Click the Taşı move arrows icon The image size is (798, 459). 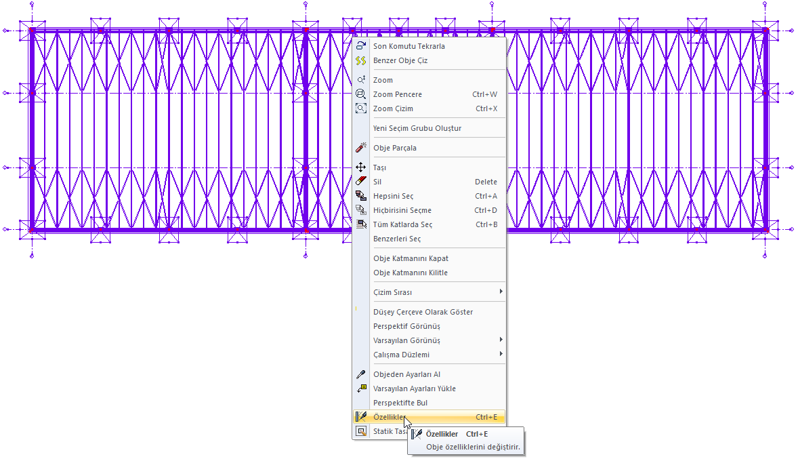click(x=361, y=167)
